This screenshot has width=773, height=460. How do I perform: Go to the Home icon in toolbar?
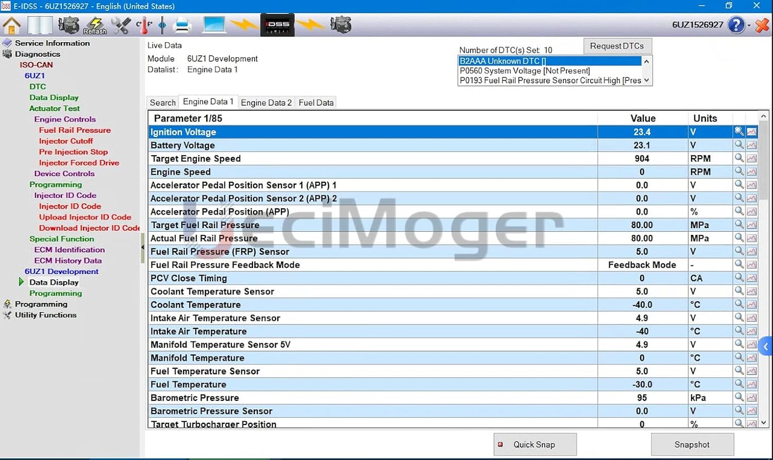coord(12,25)
